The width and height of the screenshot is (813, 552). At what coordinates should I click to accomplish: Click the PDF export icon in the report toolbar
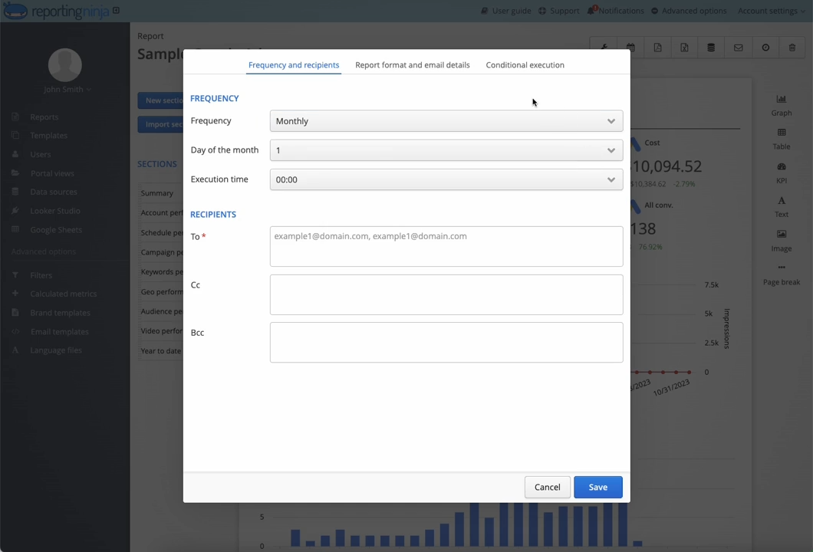click(x=657, y=48)
